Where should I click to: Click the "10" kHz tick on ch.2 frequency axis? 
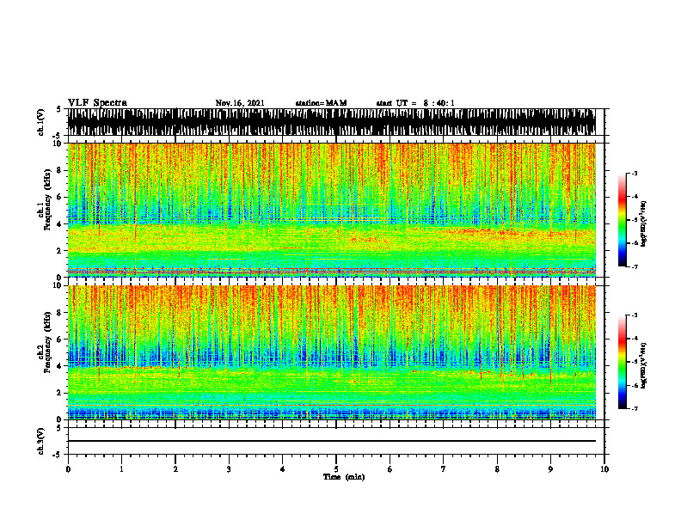[x=58, y=285]
